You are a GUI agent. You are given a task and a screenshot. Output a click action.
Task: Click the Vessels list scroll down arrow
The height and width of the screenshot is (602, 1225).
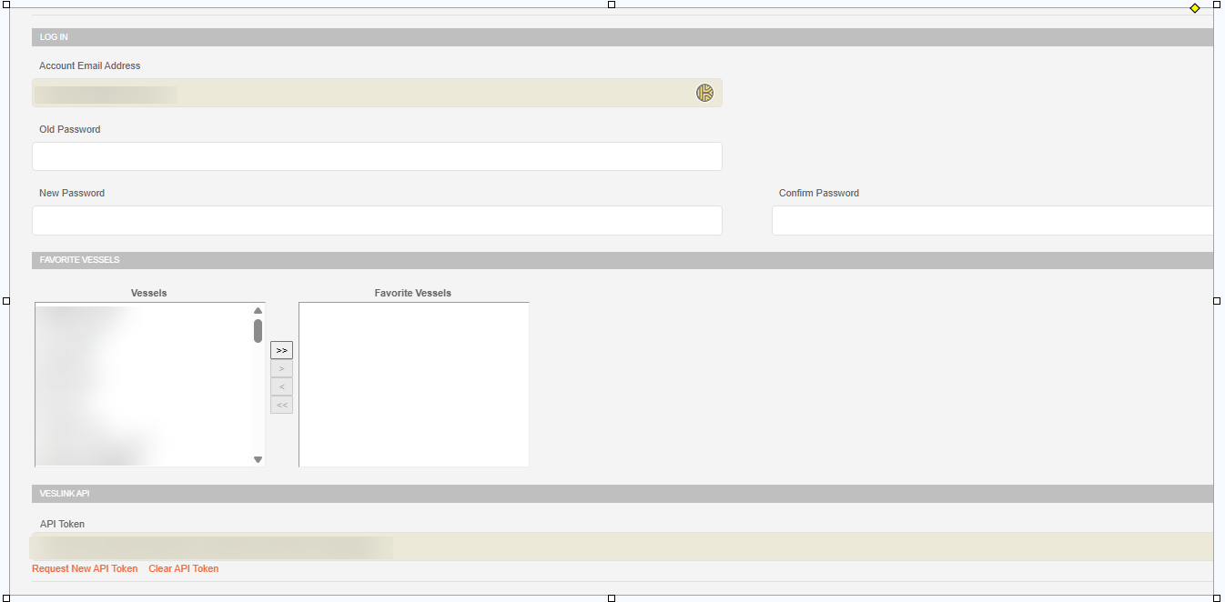click(258, 459)
